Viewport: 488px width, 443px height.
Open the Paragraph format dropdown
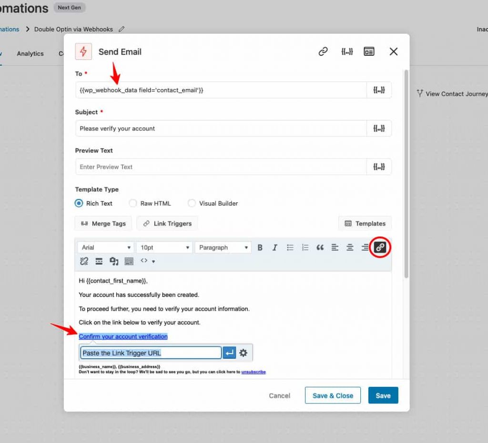tap(223, 247)
